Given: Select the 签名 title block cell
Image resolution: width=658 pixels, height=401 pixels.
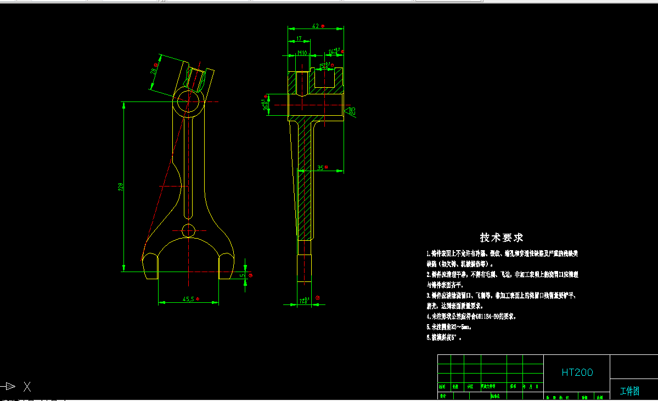Looking at the screenshot, I should point(513,386).
